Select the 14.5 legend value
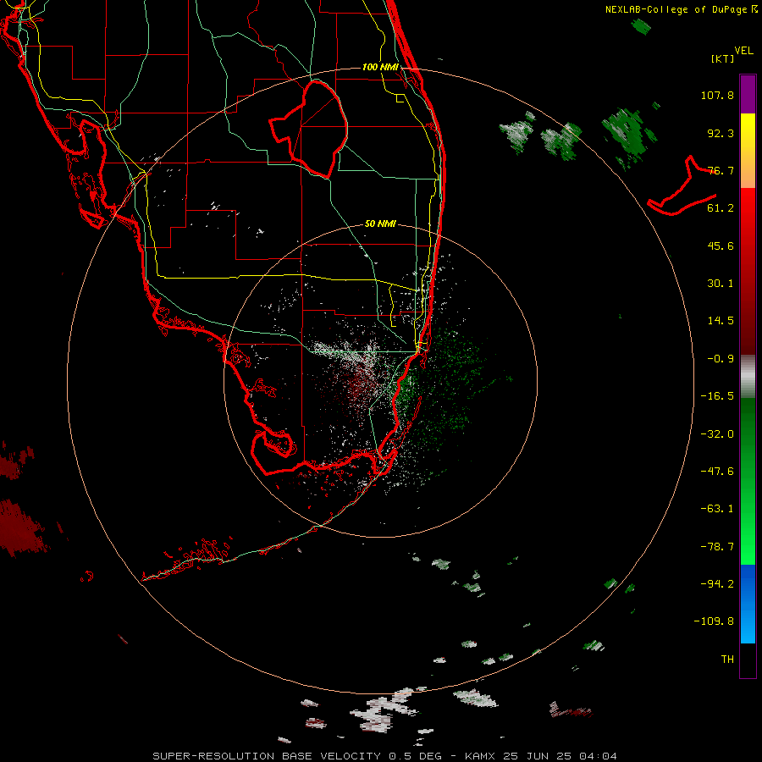762x762 pixels. tap(721, 321)
